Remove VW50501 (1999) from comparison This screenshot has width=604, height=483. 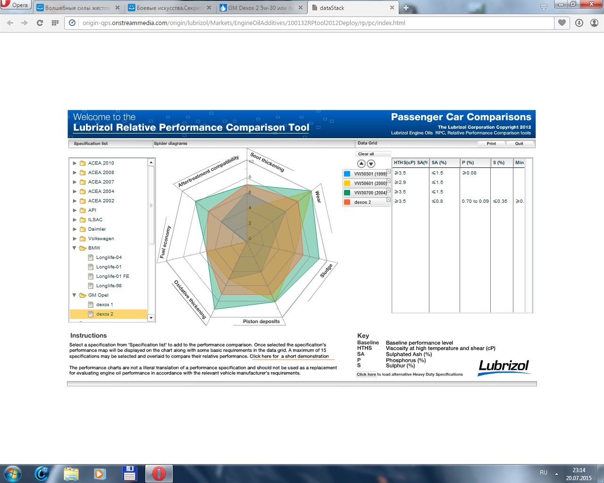pyautogui.click(x=388, y=171)
